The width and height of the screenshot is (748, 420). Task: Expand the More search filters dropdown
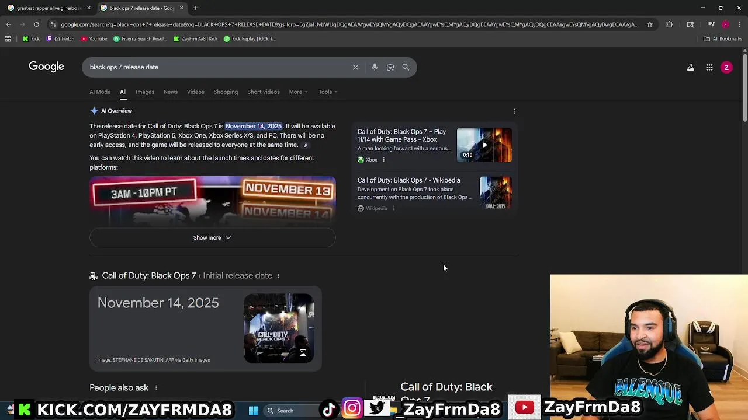point(298,92)
